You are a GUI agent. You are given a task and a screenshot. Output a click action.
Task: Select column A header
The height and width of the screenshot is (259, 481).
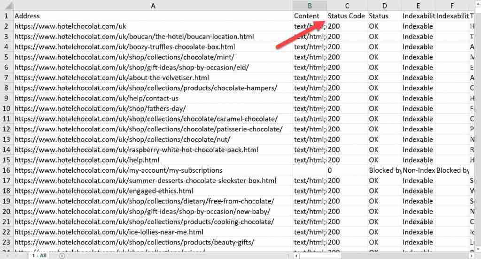pyautogui.click(x=153, y=6)
